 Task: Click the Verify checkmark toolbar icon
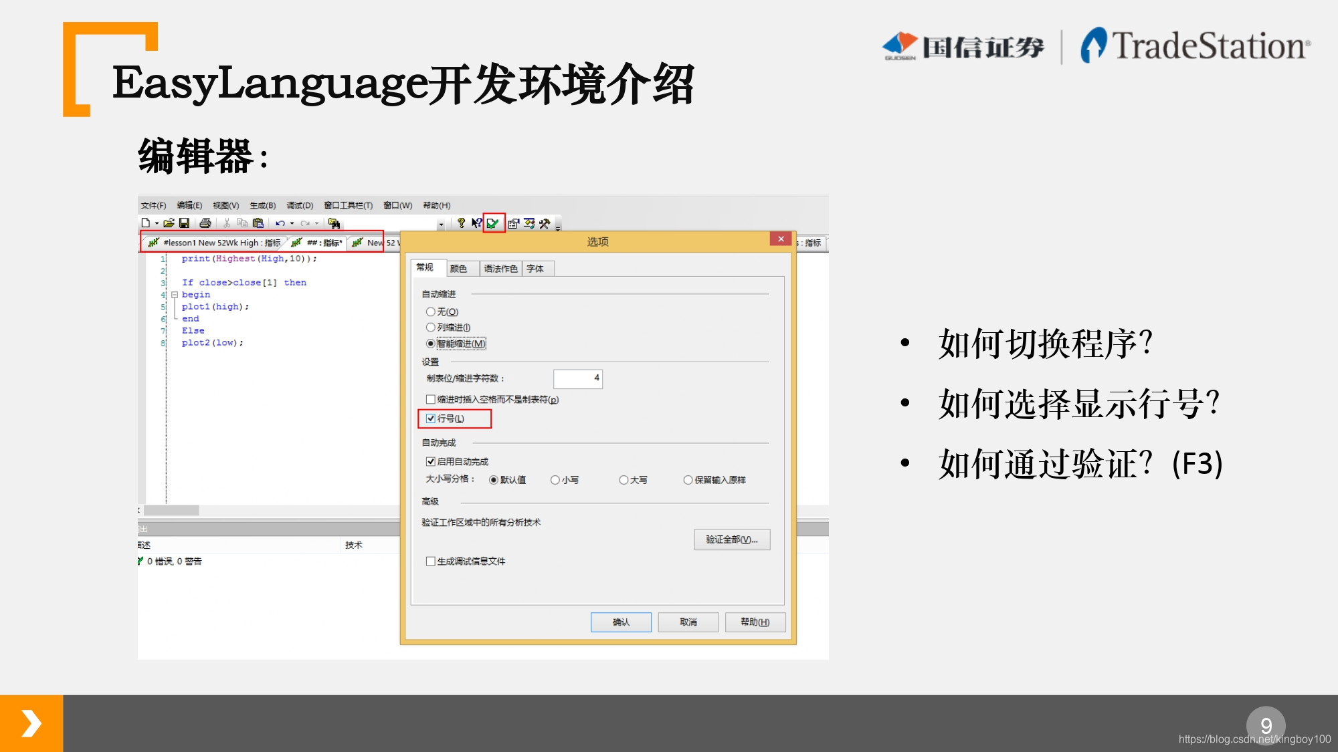pyautogui.click(x=493, y=223)
